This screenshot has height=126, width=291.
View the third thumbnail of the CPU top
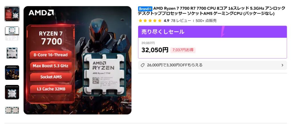tap(12, 53)
